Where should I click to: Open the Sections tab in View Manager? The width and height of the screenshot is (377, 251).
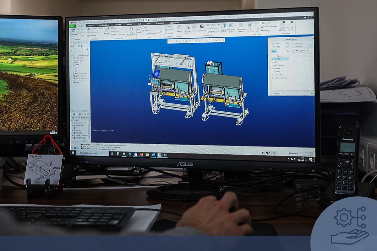tap(298, 46)
